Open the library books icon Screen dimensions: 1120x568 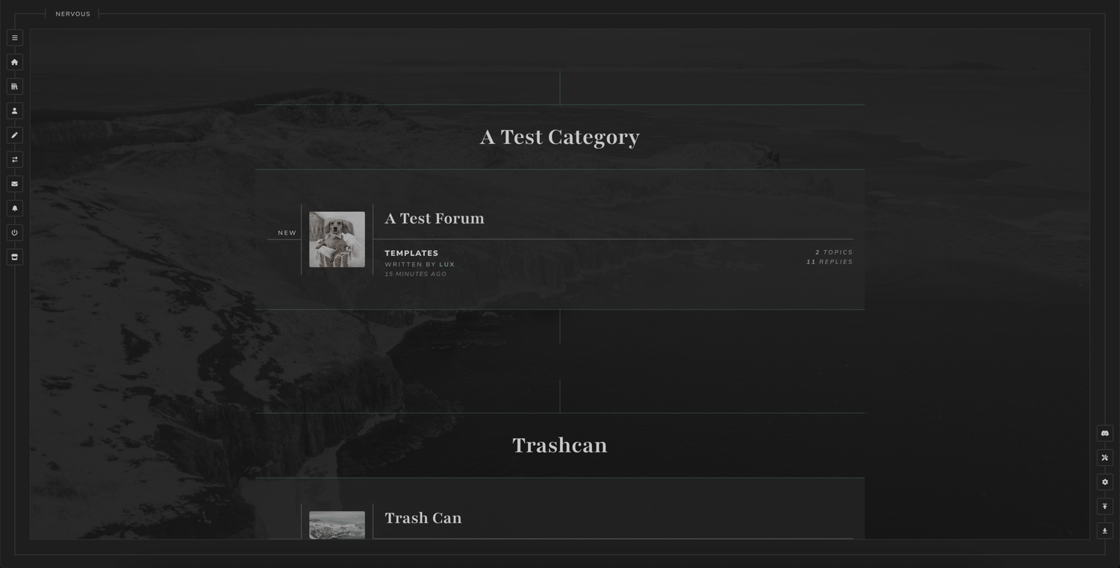[x=14, y=87]
